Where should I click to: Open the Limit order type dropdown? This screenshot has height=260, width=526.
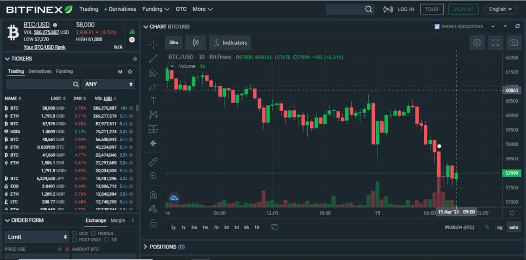[x=37, y=237]
